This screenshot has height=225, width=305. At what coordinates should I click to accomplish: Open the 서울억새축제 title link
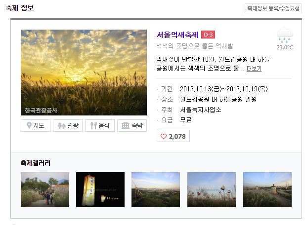[177, 35]
